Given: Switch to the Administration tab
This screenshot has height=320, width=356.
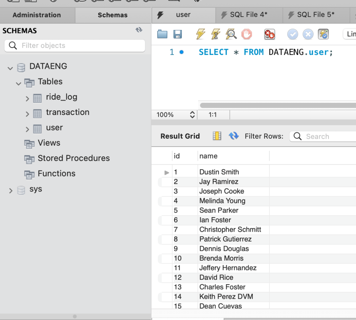Looking at the screenshot, I should point(37,15).
